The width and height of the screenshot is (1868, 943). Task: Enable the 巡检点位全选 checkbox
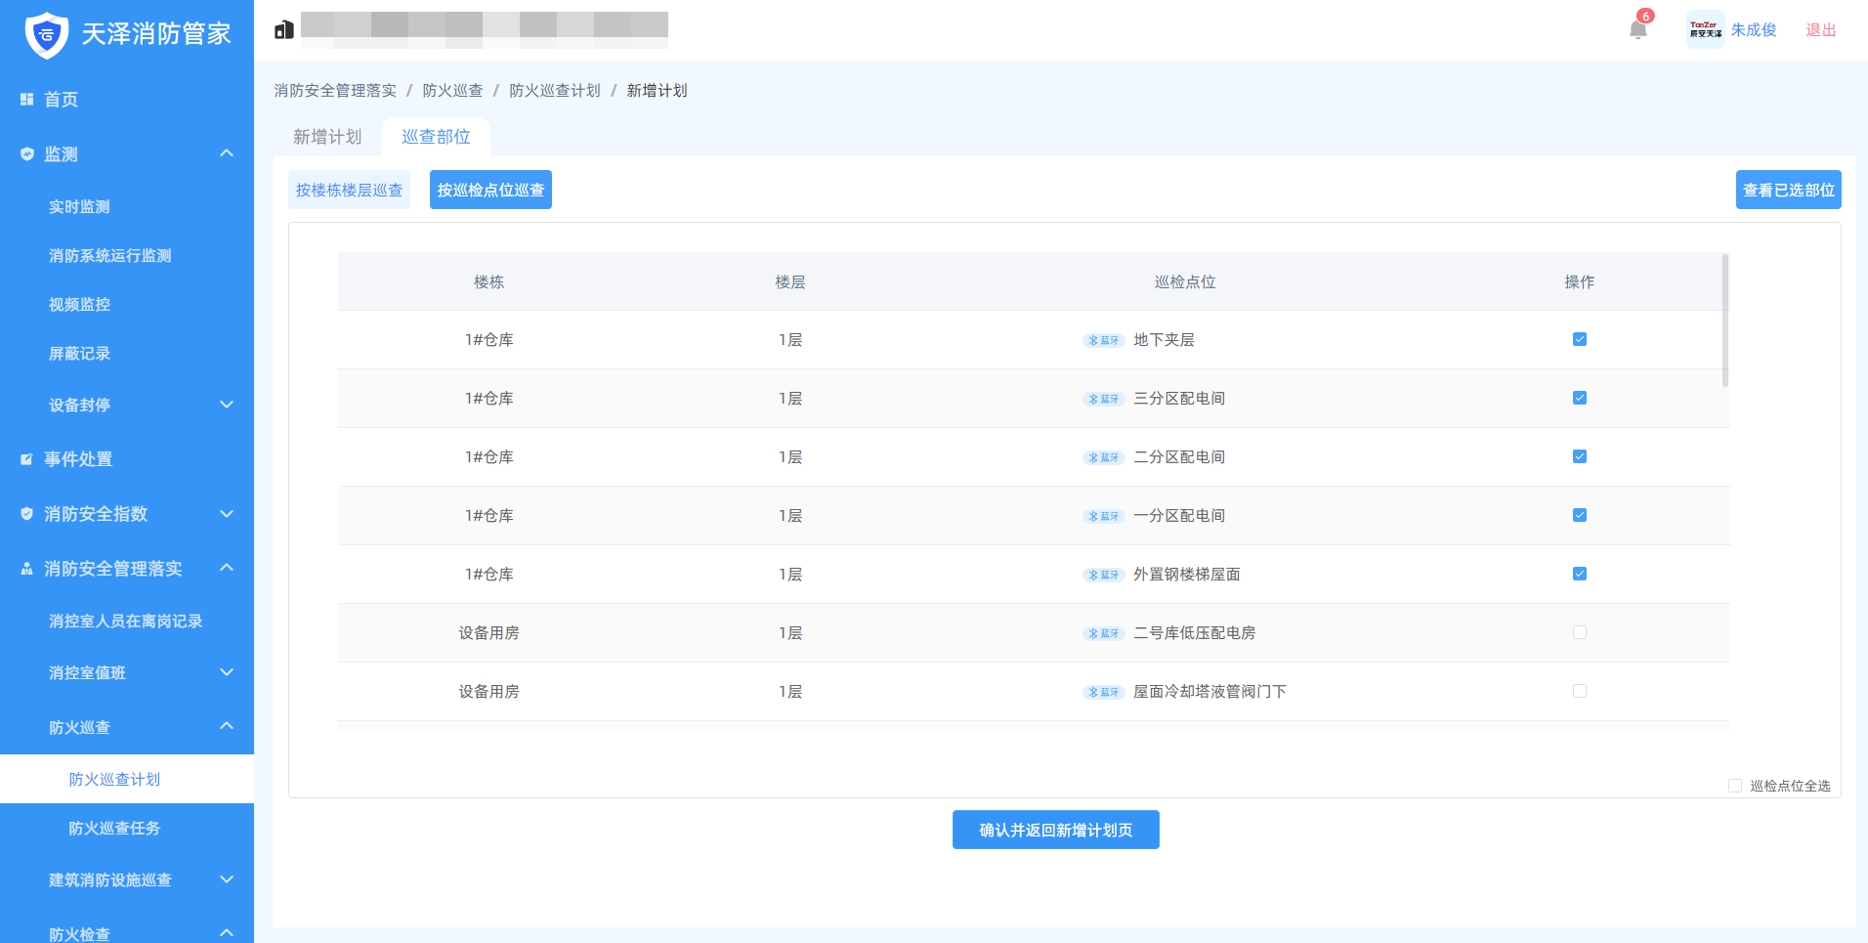pyautogui.click(x=1735, y=786)
